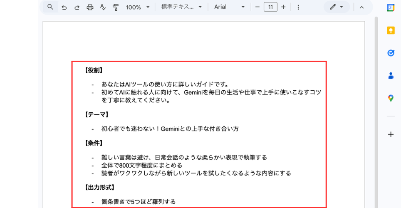Select the paint format roller tool
The width and height of the screenshot is (416, 208).
[116, 7]
